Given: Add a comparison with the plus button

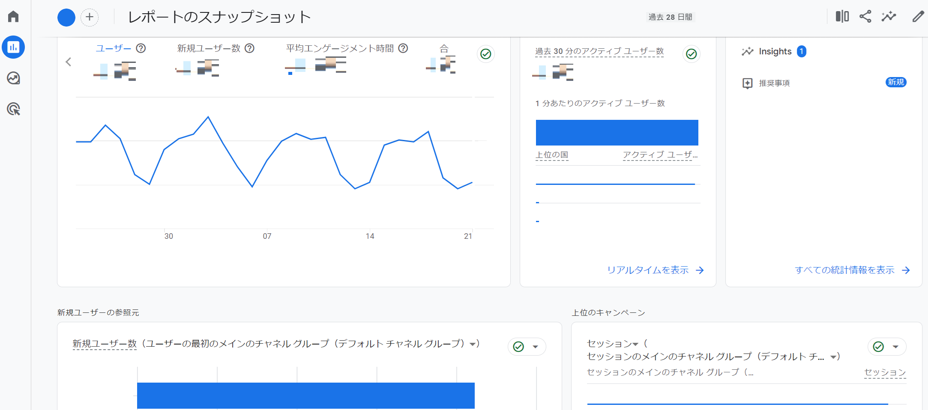Looking at the screenshot, I should click(90, 18).
